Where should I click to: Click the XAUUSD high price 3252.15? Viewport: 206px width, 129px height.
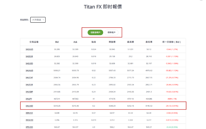tap(131, 106)
